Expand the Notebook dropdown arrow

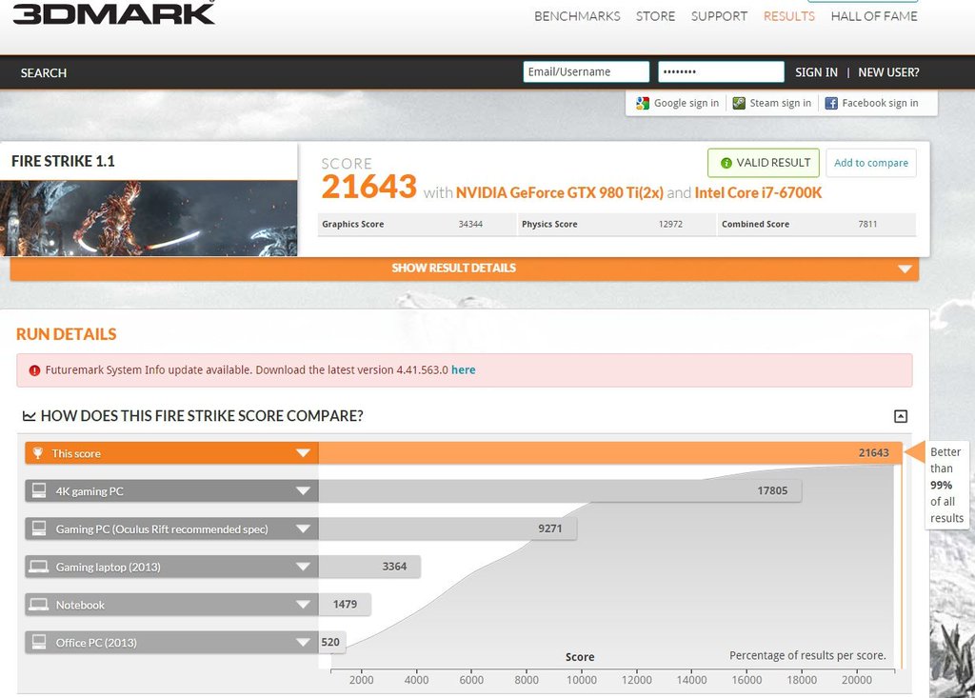[303, 605]
